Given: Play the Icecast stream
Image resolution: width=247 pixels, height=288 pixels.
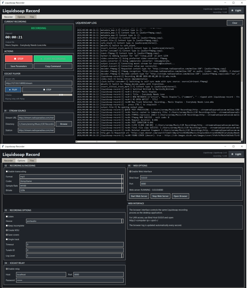Looking at the screenshot, I should (13, 90).
